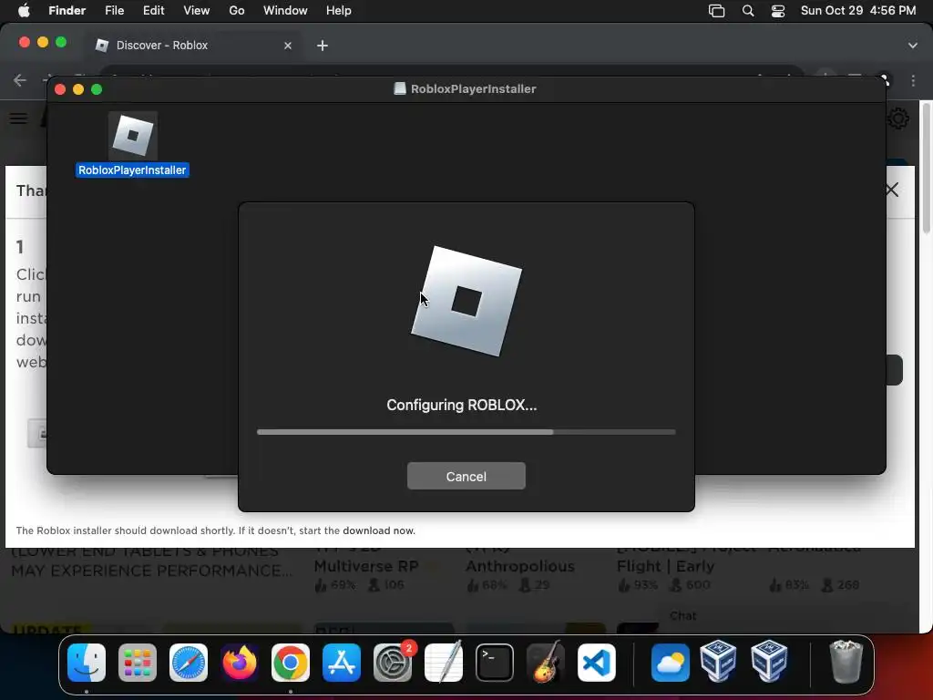This screenshot has width=933, height=700.
Task: Click the Roblox logo in installer dialog
Action: tap(466, 301)
